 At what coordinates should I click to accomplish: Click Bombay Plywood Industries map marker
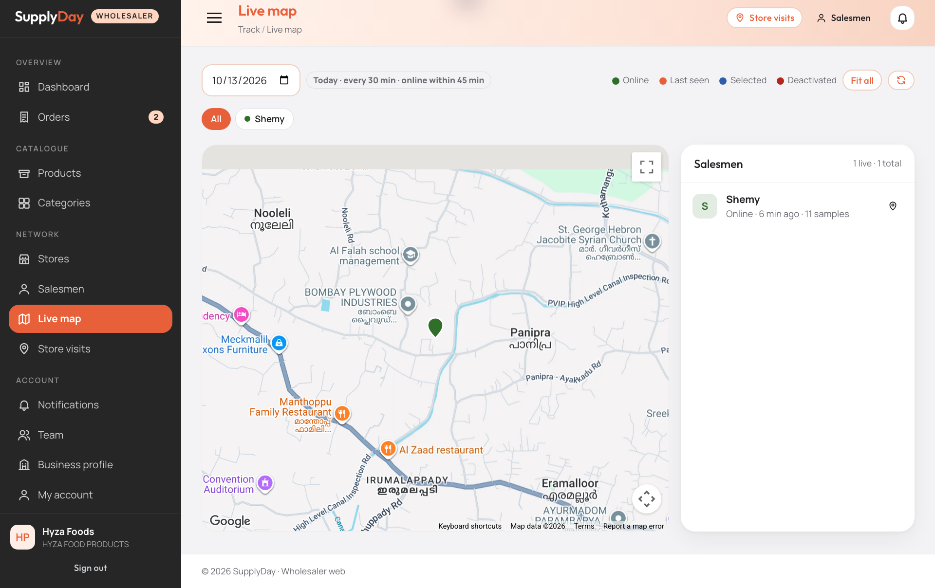point(408,305)
